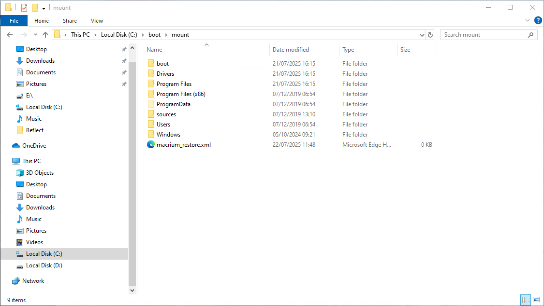544x306 pixels.
Task: Click the forward navigation arrow
Action: [24, 35]
